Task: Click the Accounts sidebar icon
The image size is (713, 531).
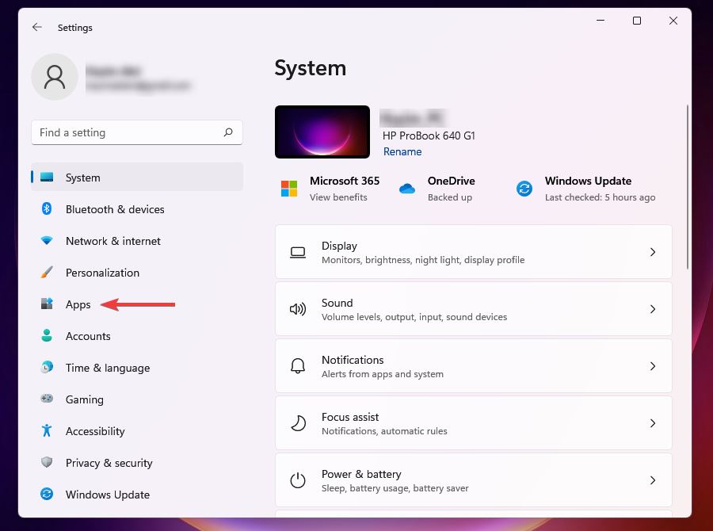Action: point(47,336)
